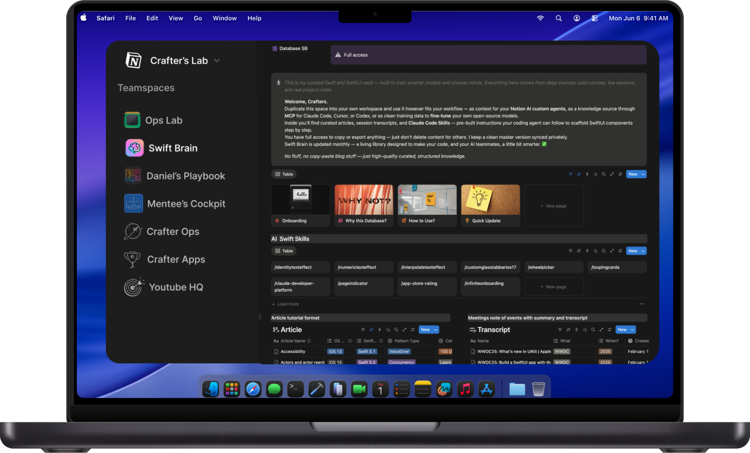The width and height of the screenshot is (750, 453).
Task: Click the Wi-Fi icon in the menu bar
Action: pyautogui.click(x=541, y=18)
